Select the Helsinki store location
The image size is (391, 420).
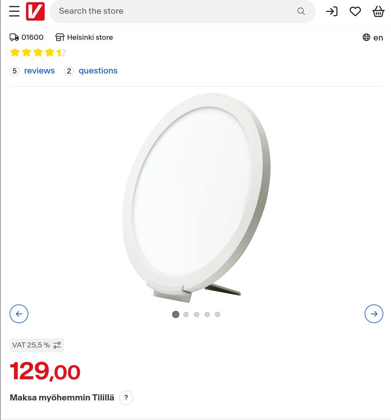click(x=84, y=37)
